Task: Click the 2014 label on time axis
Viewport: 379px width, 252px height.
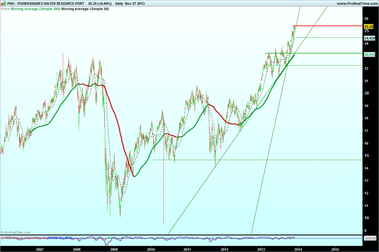Action: (x=298, y=249)
